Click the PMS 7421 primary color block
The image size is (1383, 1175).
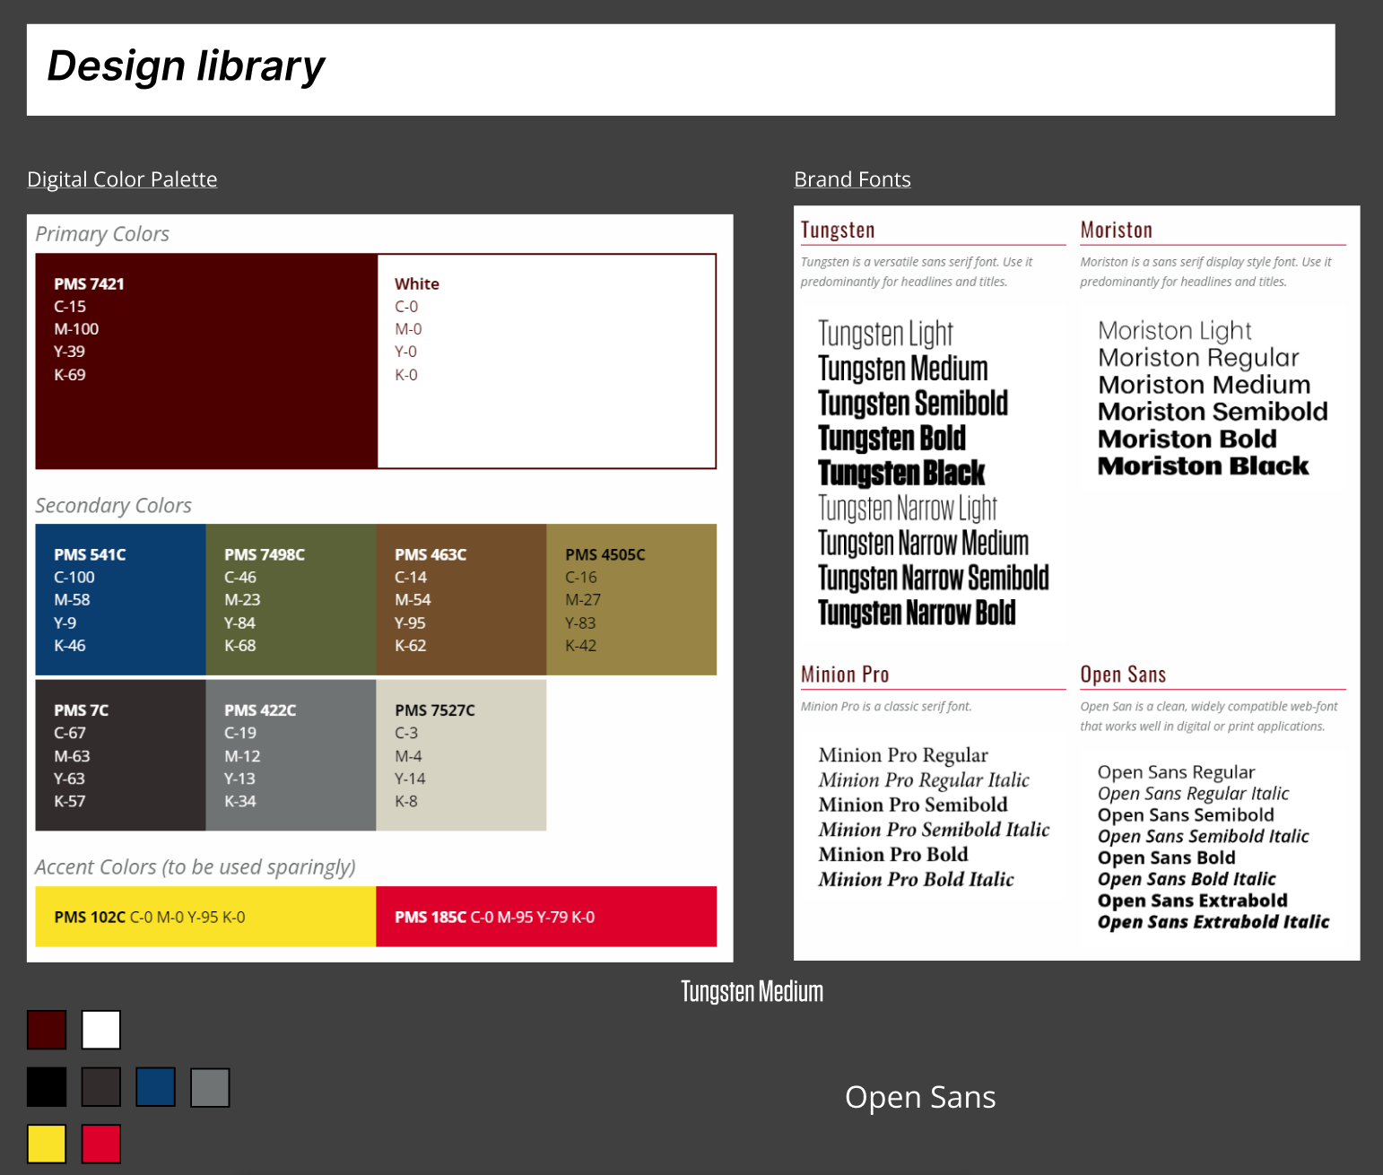[x=206, y=361]
